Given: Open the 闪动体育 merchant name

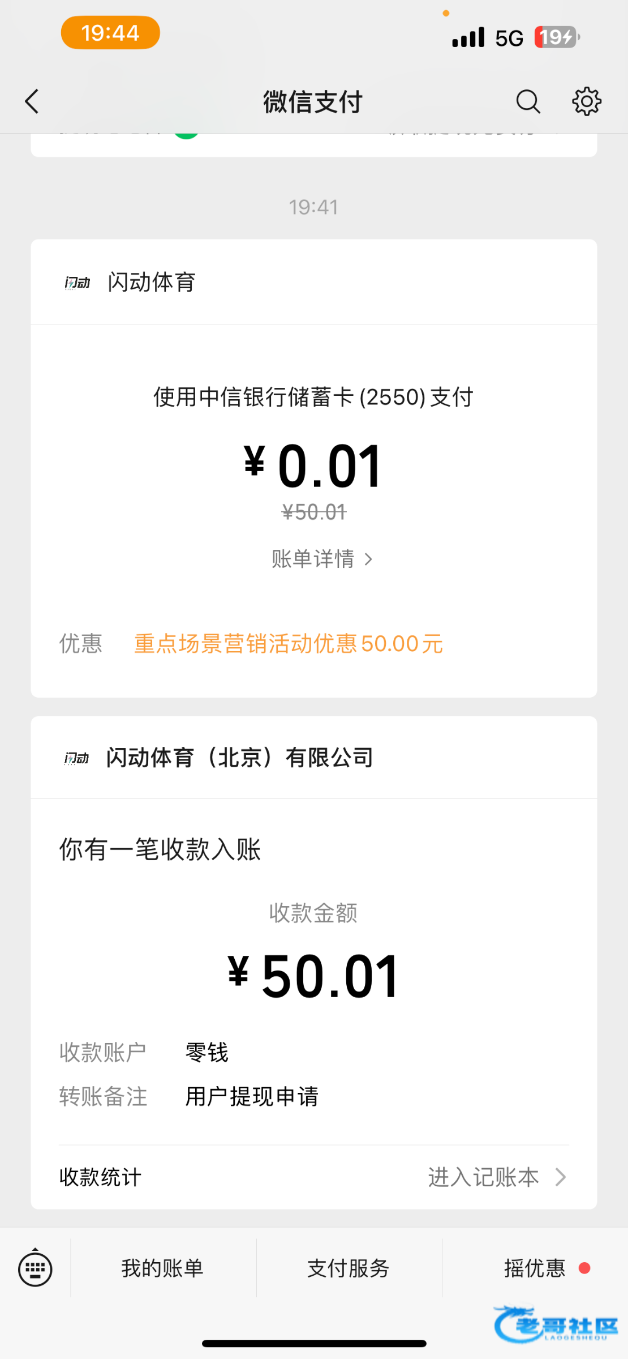Looking at the screenshot, I should [x=152, y=282].
